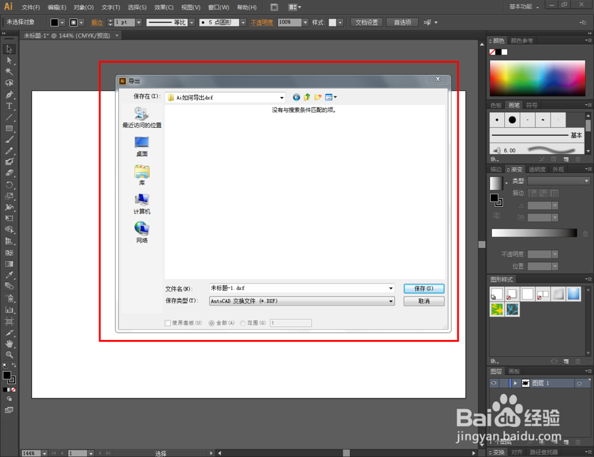Switch to the Swatches panel tab
Image resolution: width=594 pixels, height=457 pixels.
pos(496,105)
